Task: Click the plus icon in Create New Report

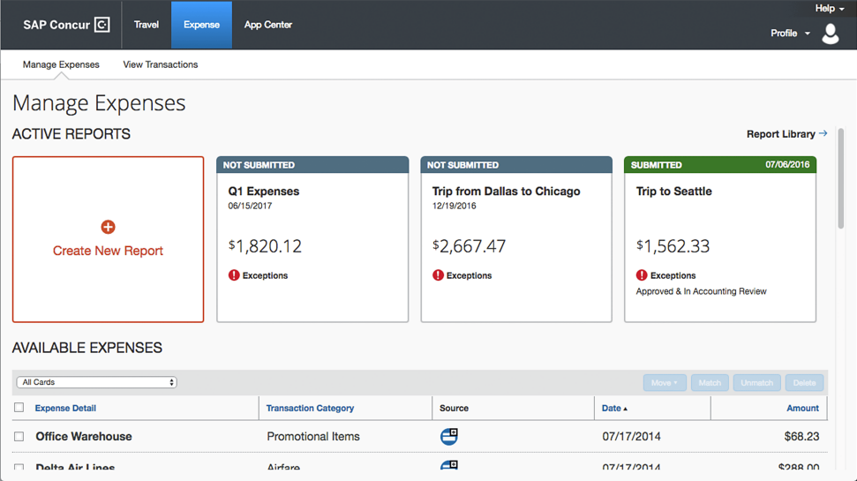Action: (x=109, y=227)
